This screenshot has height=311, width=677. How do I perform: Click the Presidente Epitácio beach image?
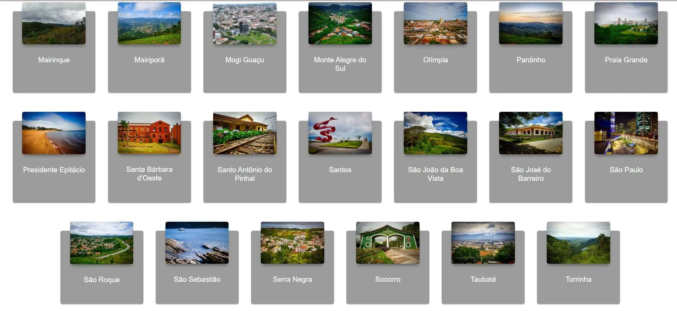[54, 133]
